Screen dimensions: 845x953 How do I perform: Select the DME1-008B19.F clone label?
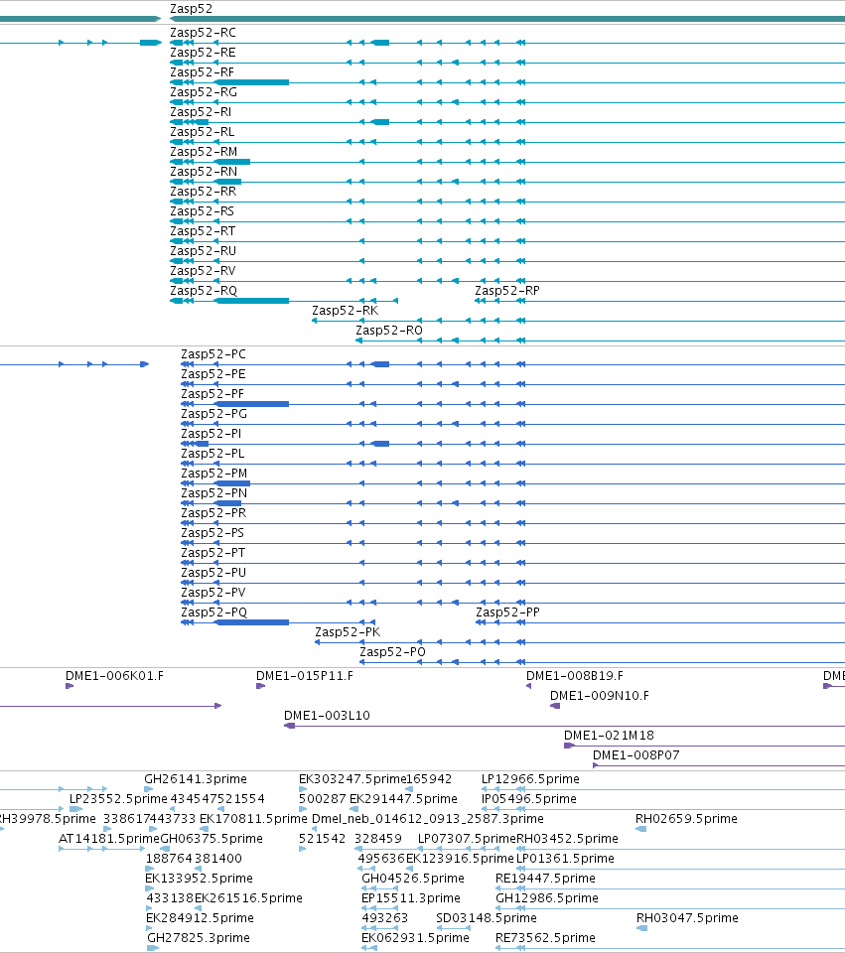coord(575,676)
